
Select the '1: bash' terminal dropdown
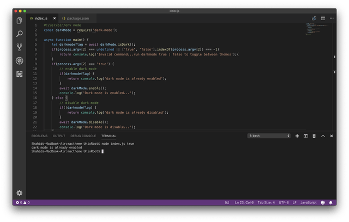(269, 135)
